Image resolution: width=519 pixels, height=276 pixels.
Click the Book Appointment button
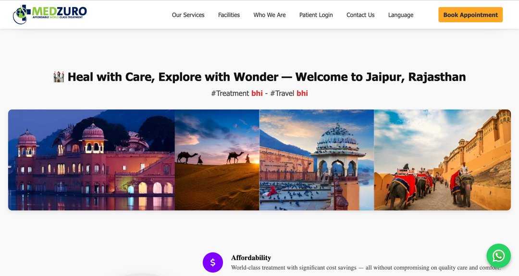470,15
